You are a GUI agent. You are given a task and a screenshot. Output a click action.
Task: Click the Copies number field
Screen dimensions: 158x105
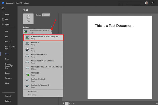click(x=45, y=15)
